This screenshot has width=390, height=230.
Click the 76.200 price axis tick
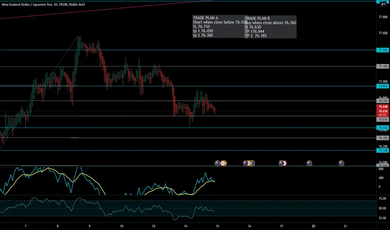[383, 146]
